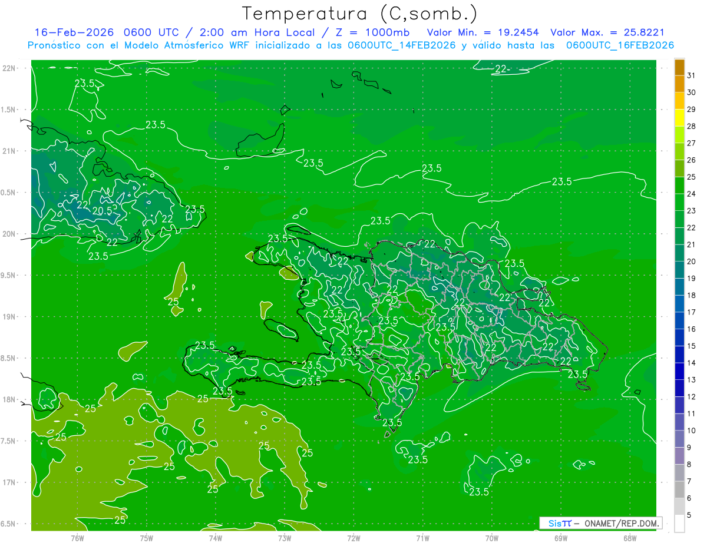Click the "68W" longitude axis label
Viewport: 707px width, 546px height.
(630, 538)
